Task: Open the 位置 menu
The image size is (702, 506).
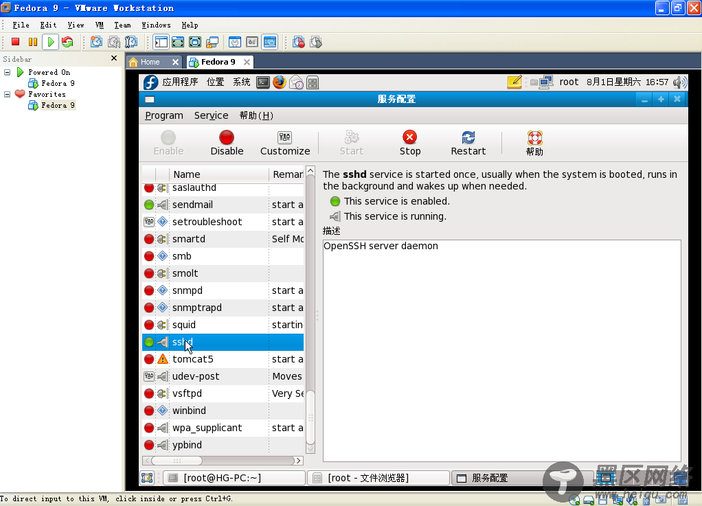Action: pyautogui.click(x=216, y=82)
